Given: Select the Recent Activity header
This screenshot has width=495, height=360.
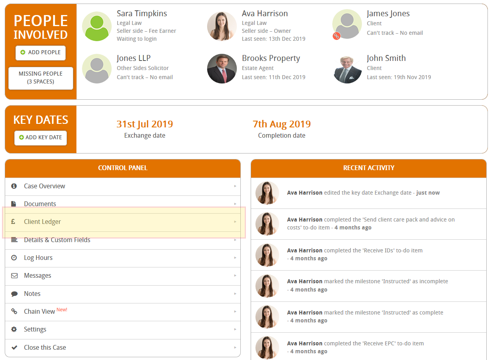Looking at the screenshot, I should coord(368,168).
